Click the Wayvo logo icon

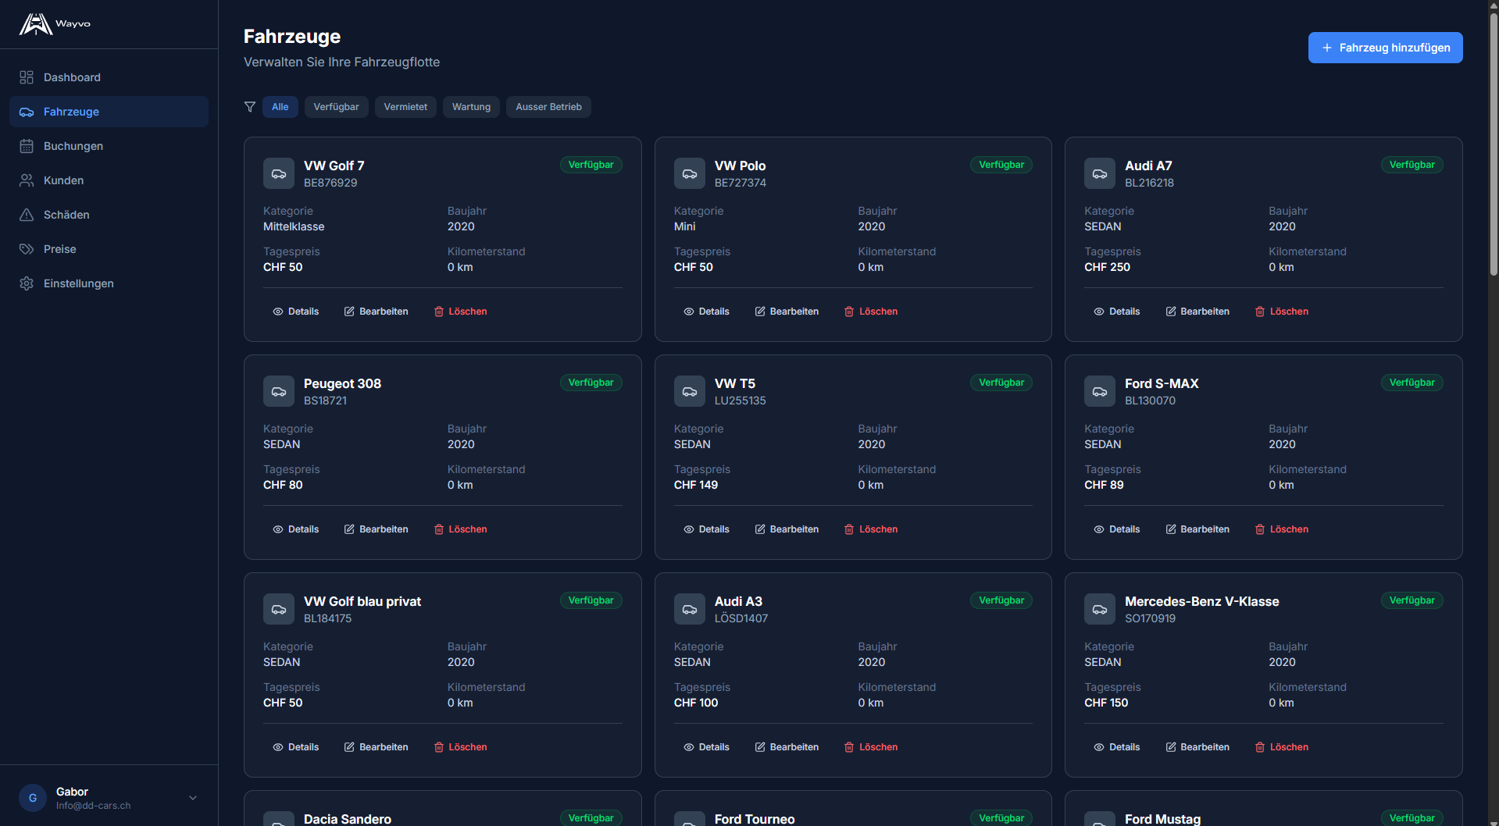tap(36, 24)
